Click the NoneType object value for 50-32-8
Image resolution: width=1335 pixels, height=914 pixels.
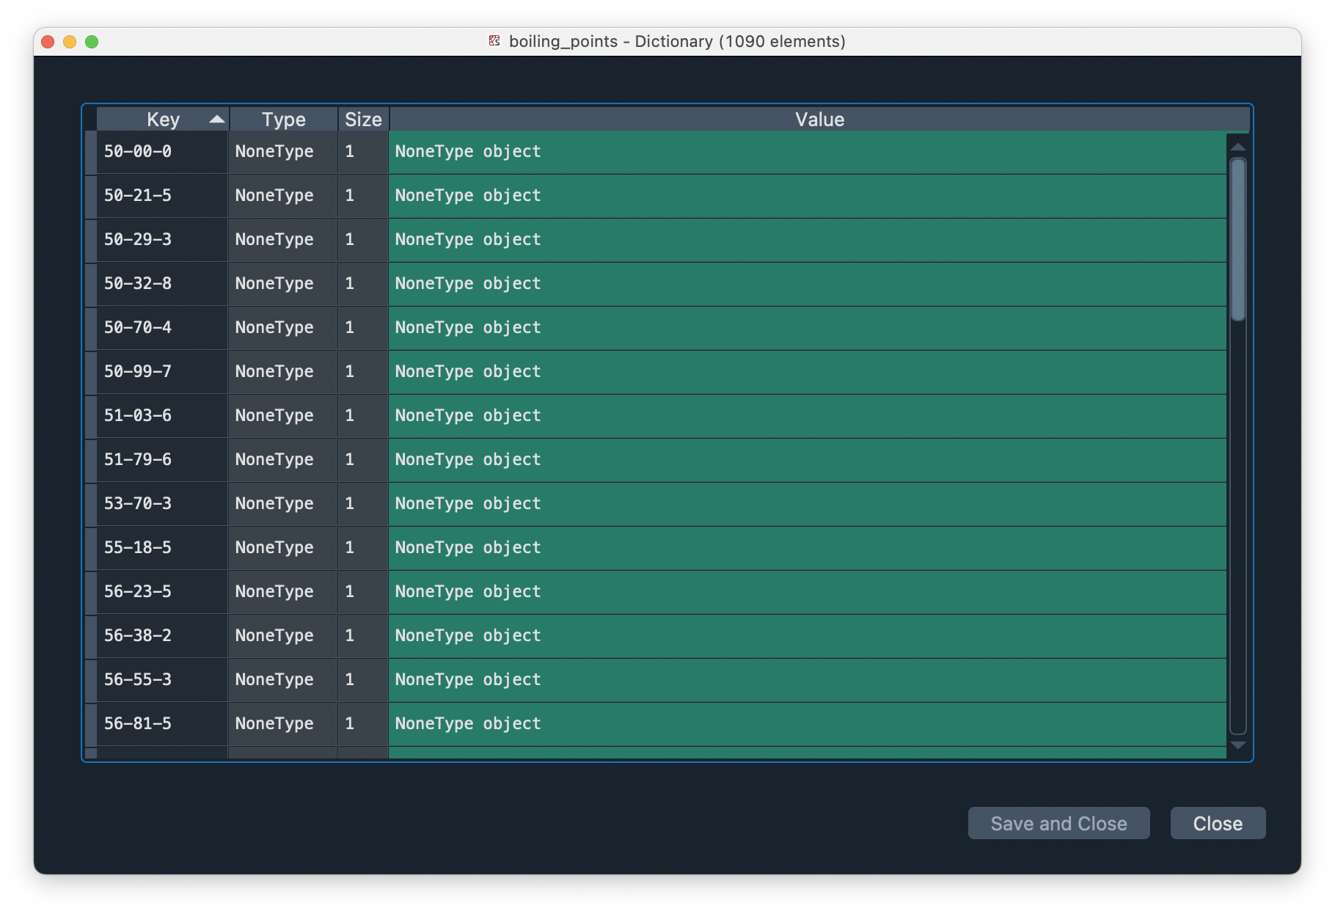pyautogui.click(x=808, y=284)
